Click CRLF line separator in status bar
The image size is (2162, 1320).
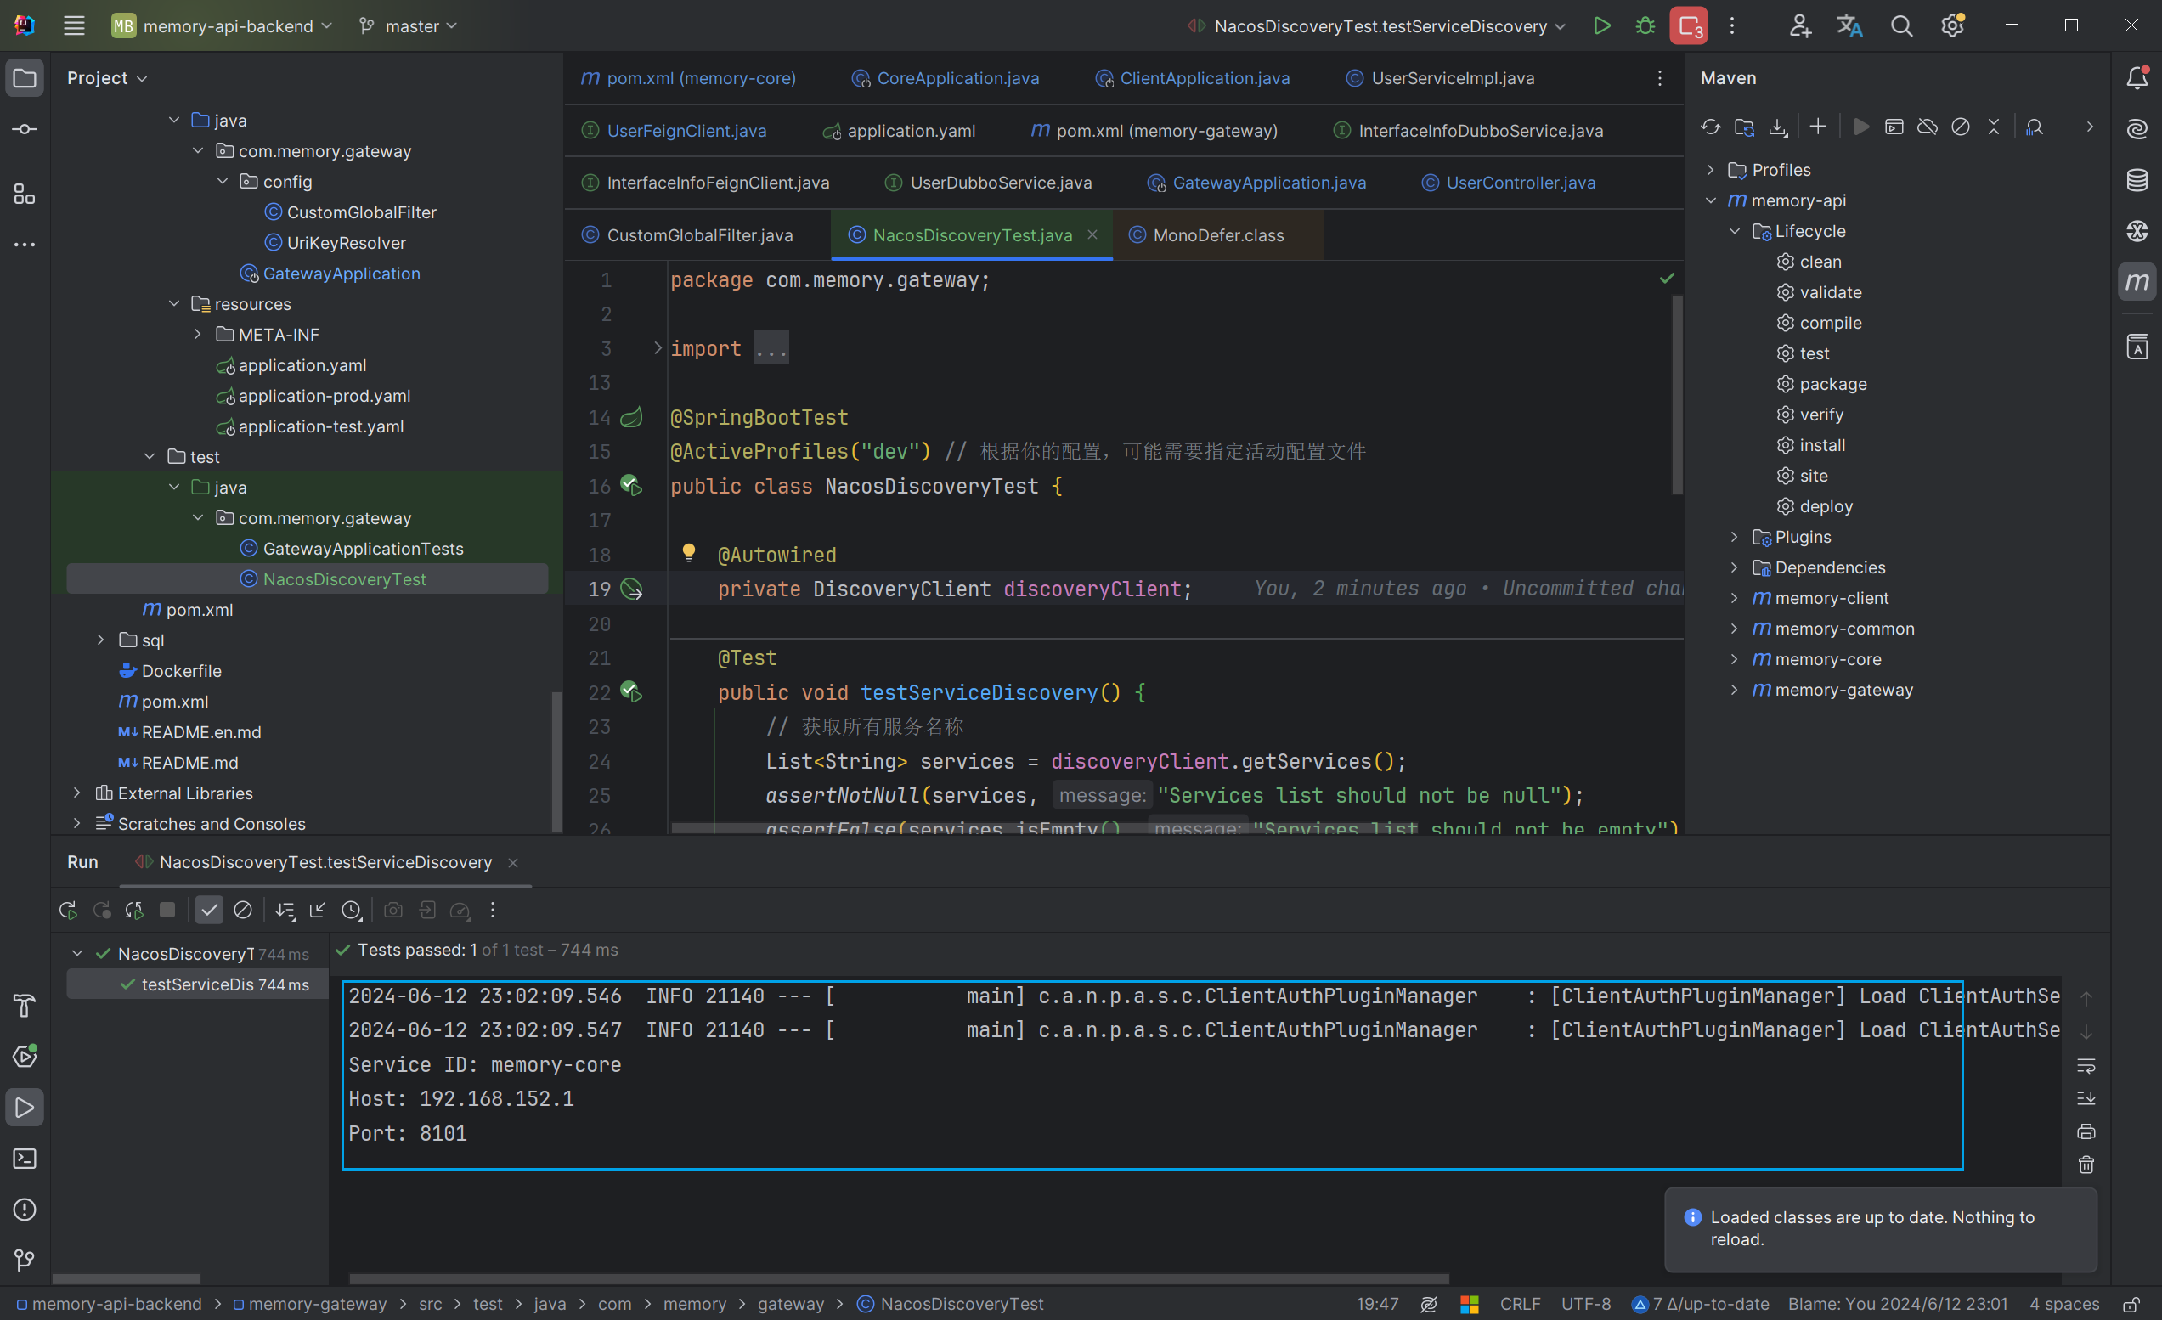(x=1519, y=1303)
